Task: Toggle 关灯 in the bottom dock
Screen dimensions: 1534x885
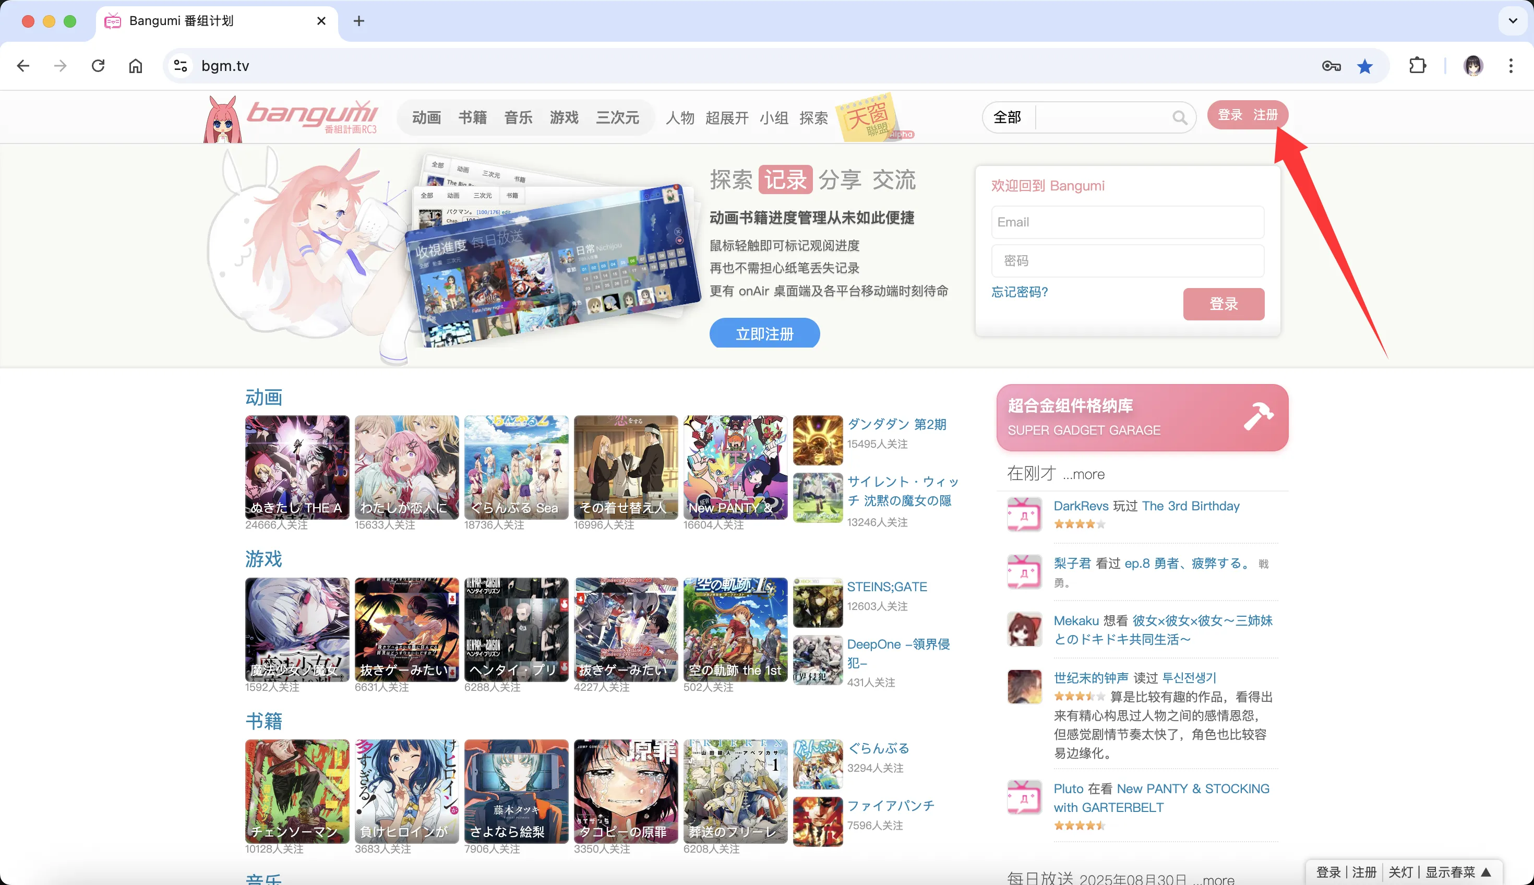Action: 1400,872
